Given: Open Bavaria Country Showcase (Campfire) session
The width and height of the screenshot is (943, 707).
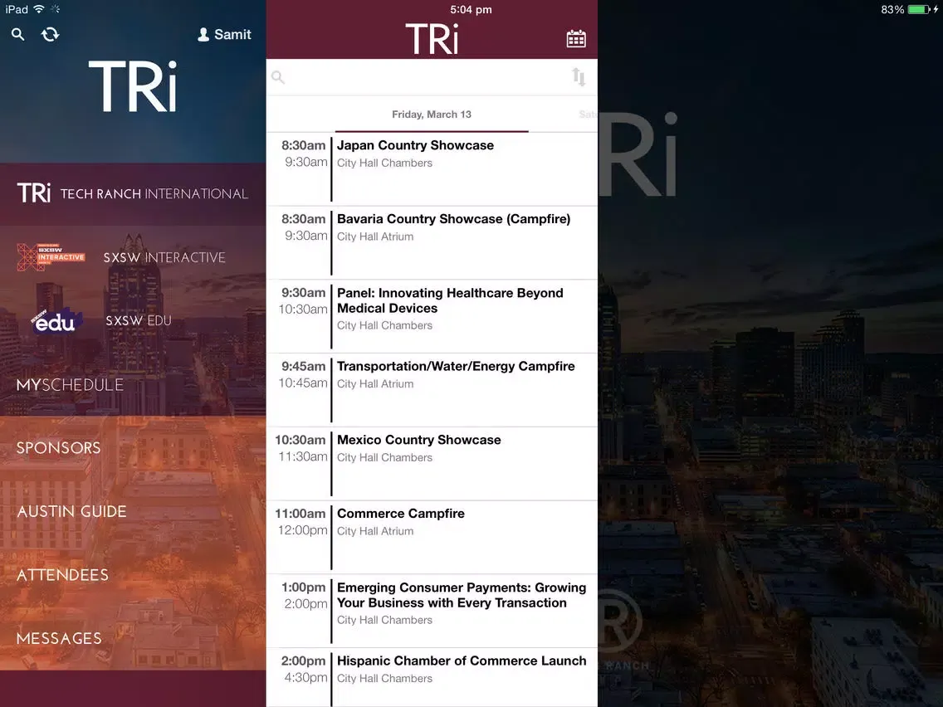Looking at the screenshot, I should [432, 243].
